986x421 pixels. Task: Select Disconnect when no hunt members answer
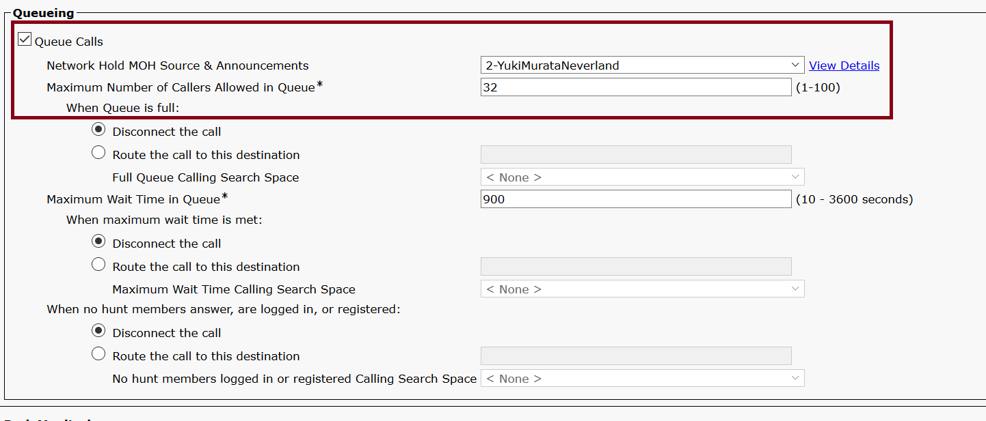tap(98, 330)
